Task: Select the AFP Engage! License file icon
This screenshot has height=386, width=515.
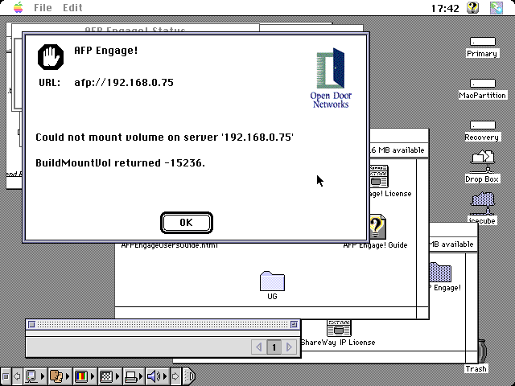Action: (x=378, y=177)
